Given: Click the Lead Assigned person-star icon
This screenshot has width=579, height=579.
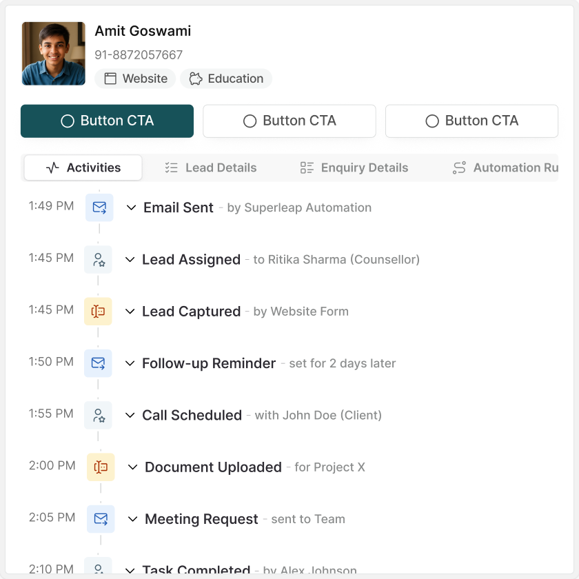Looking at the screenshot, I should click(98, 260).
